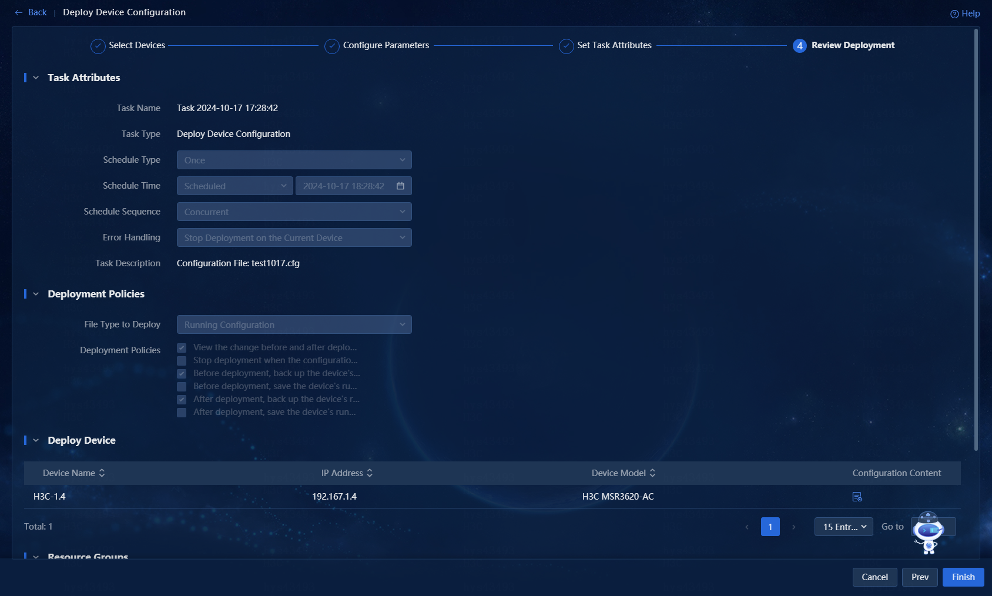The width and height of the screenshot is (992, 596).
Task: Open the File Type to Deploy dropdown
Action: [x=294, y=324]
